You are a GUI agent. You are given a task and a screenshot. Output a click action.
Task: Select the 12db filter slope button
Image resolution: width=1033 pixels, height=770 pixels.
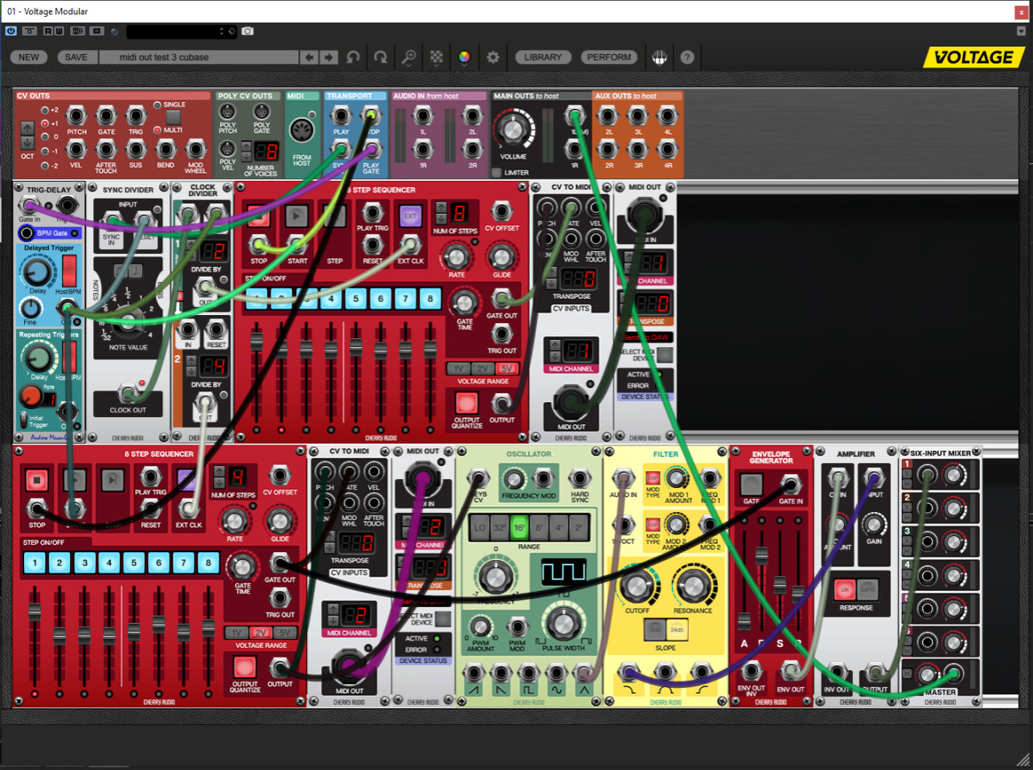click(656, 629)
